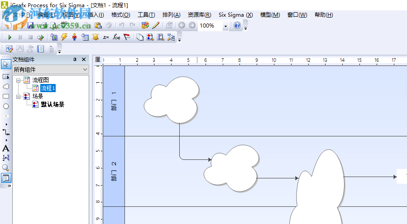Viewport: 407px width, 224px height.
Task: Open the zoom percentage dropdown arrow
Action: (225, 26)
